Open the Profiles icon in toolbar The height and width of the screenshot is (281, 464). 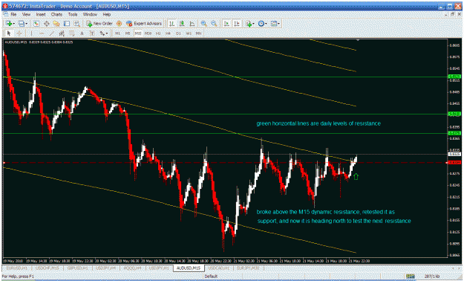tap(21, 24)
